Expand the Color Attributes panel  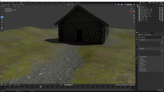(x=142, y=61)
